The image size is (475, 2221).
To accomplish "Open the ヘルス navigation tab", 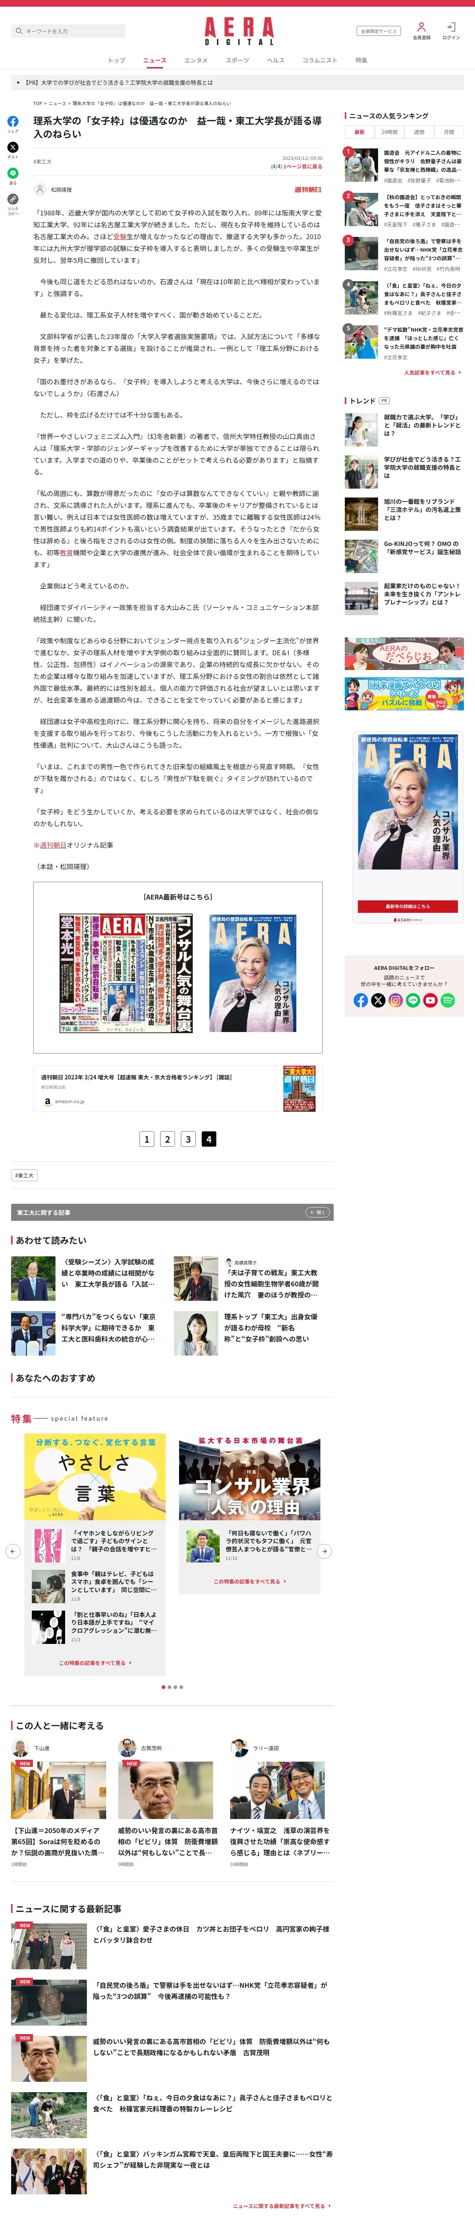I will (276, 60).
